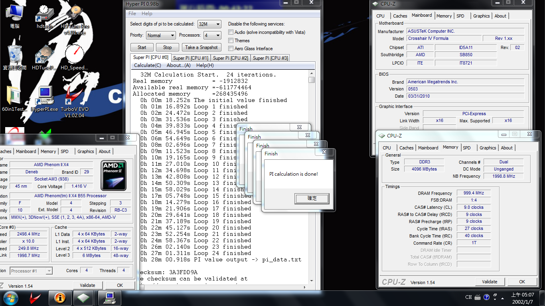Open About tab in top CPU-Z window
Screen dimensions: 545x306
pyautogui.click(x=500, y=16)
